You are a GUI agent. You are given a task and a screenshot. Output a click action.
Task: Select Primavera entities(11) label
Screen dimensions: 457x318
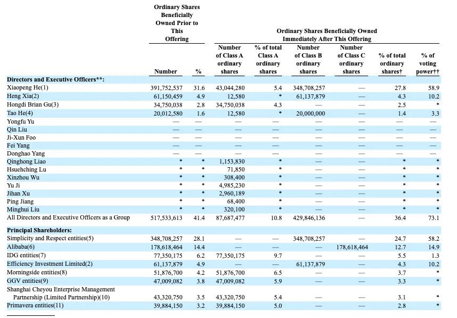tap(35, 305)
